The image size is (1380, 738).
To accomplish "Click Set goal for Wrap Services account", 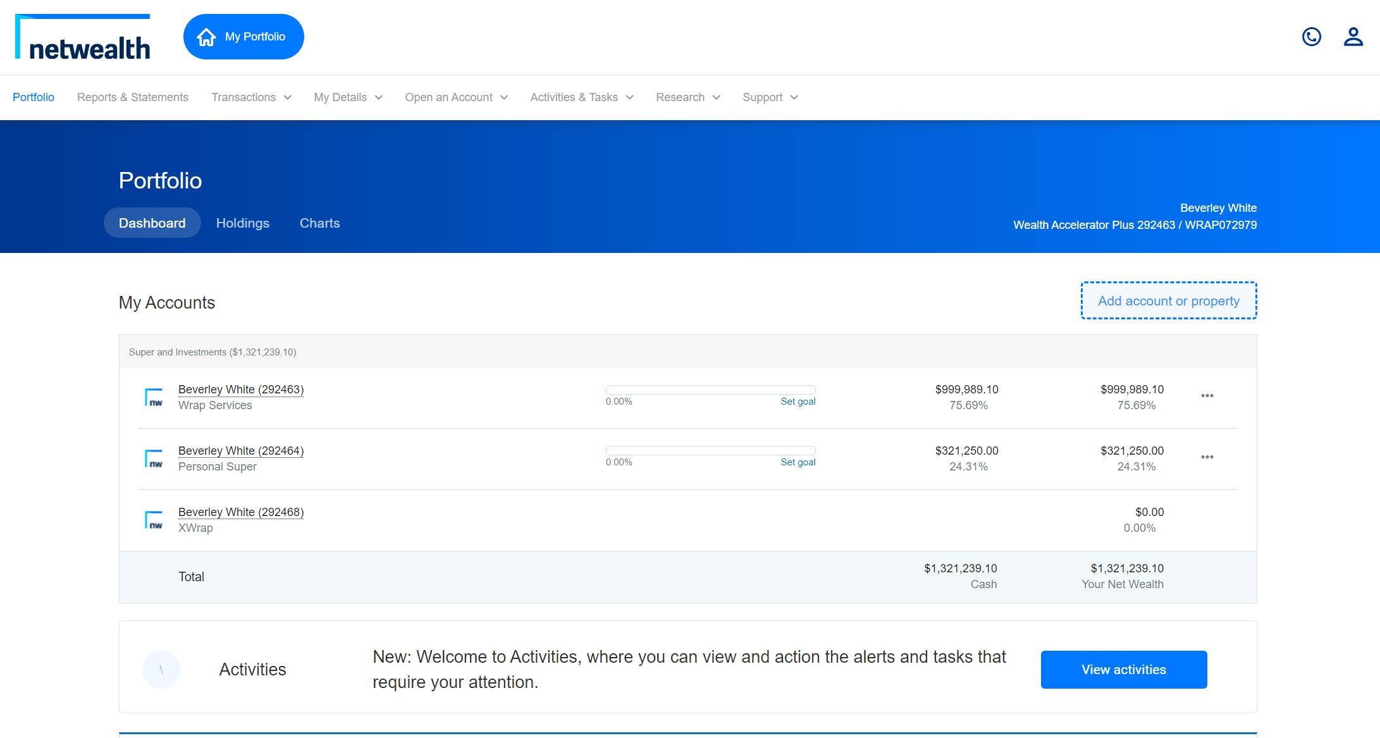I will tap(798, 402).
